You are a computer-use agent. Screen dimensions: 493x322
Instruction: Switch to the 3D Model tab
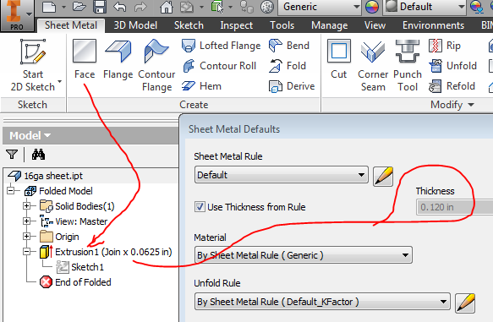click(135, 25)
